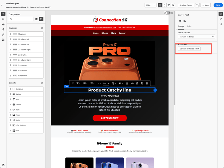Open the More menu button
The width and height of the screenshot is (224, 168).
click(205, 5)
